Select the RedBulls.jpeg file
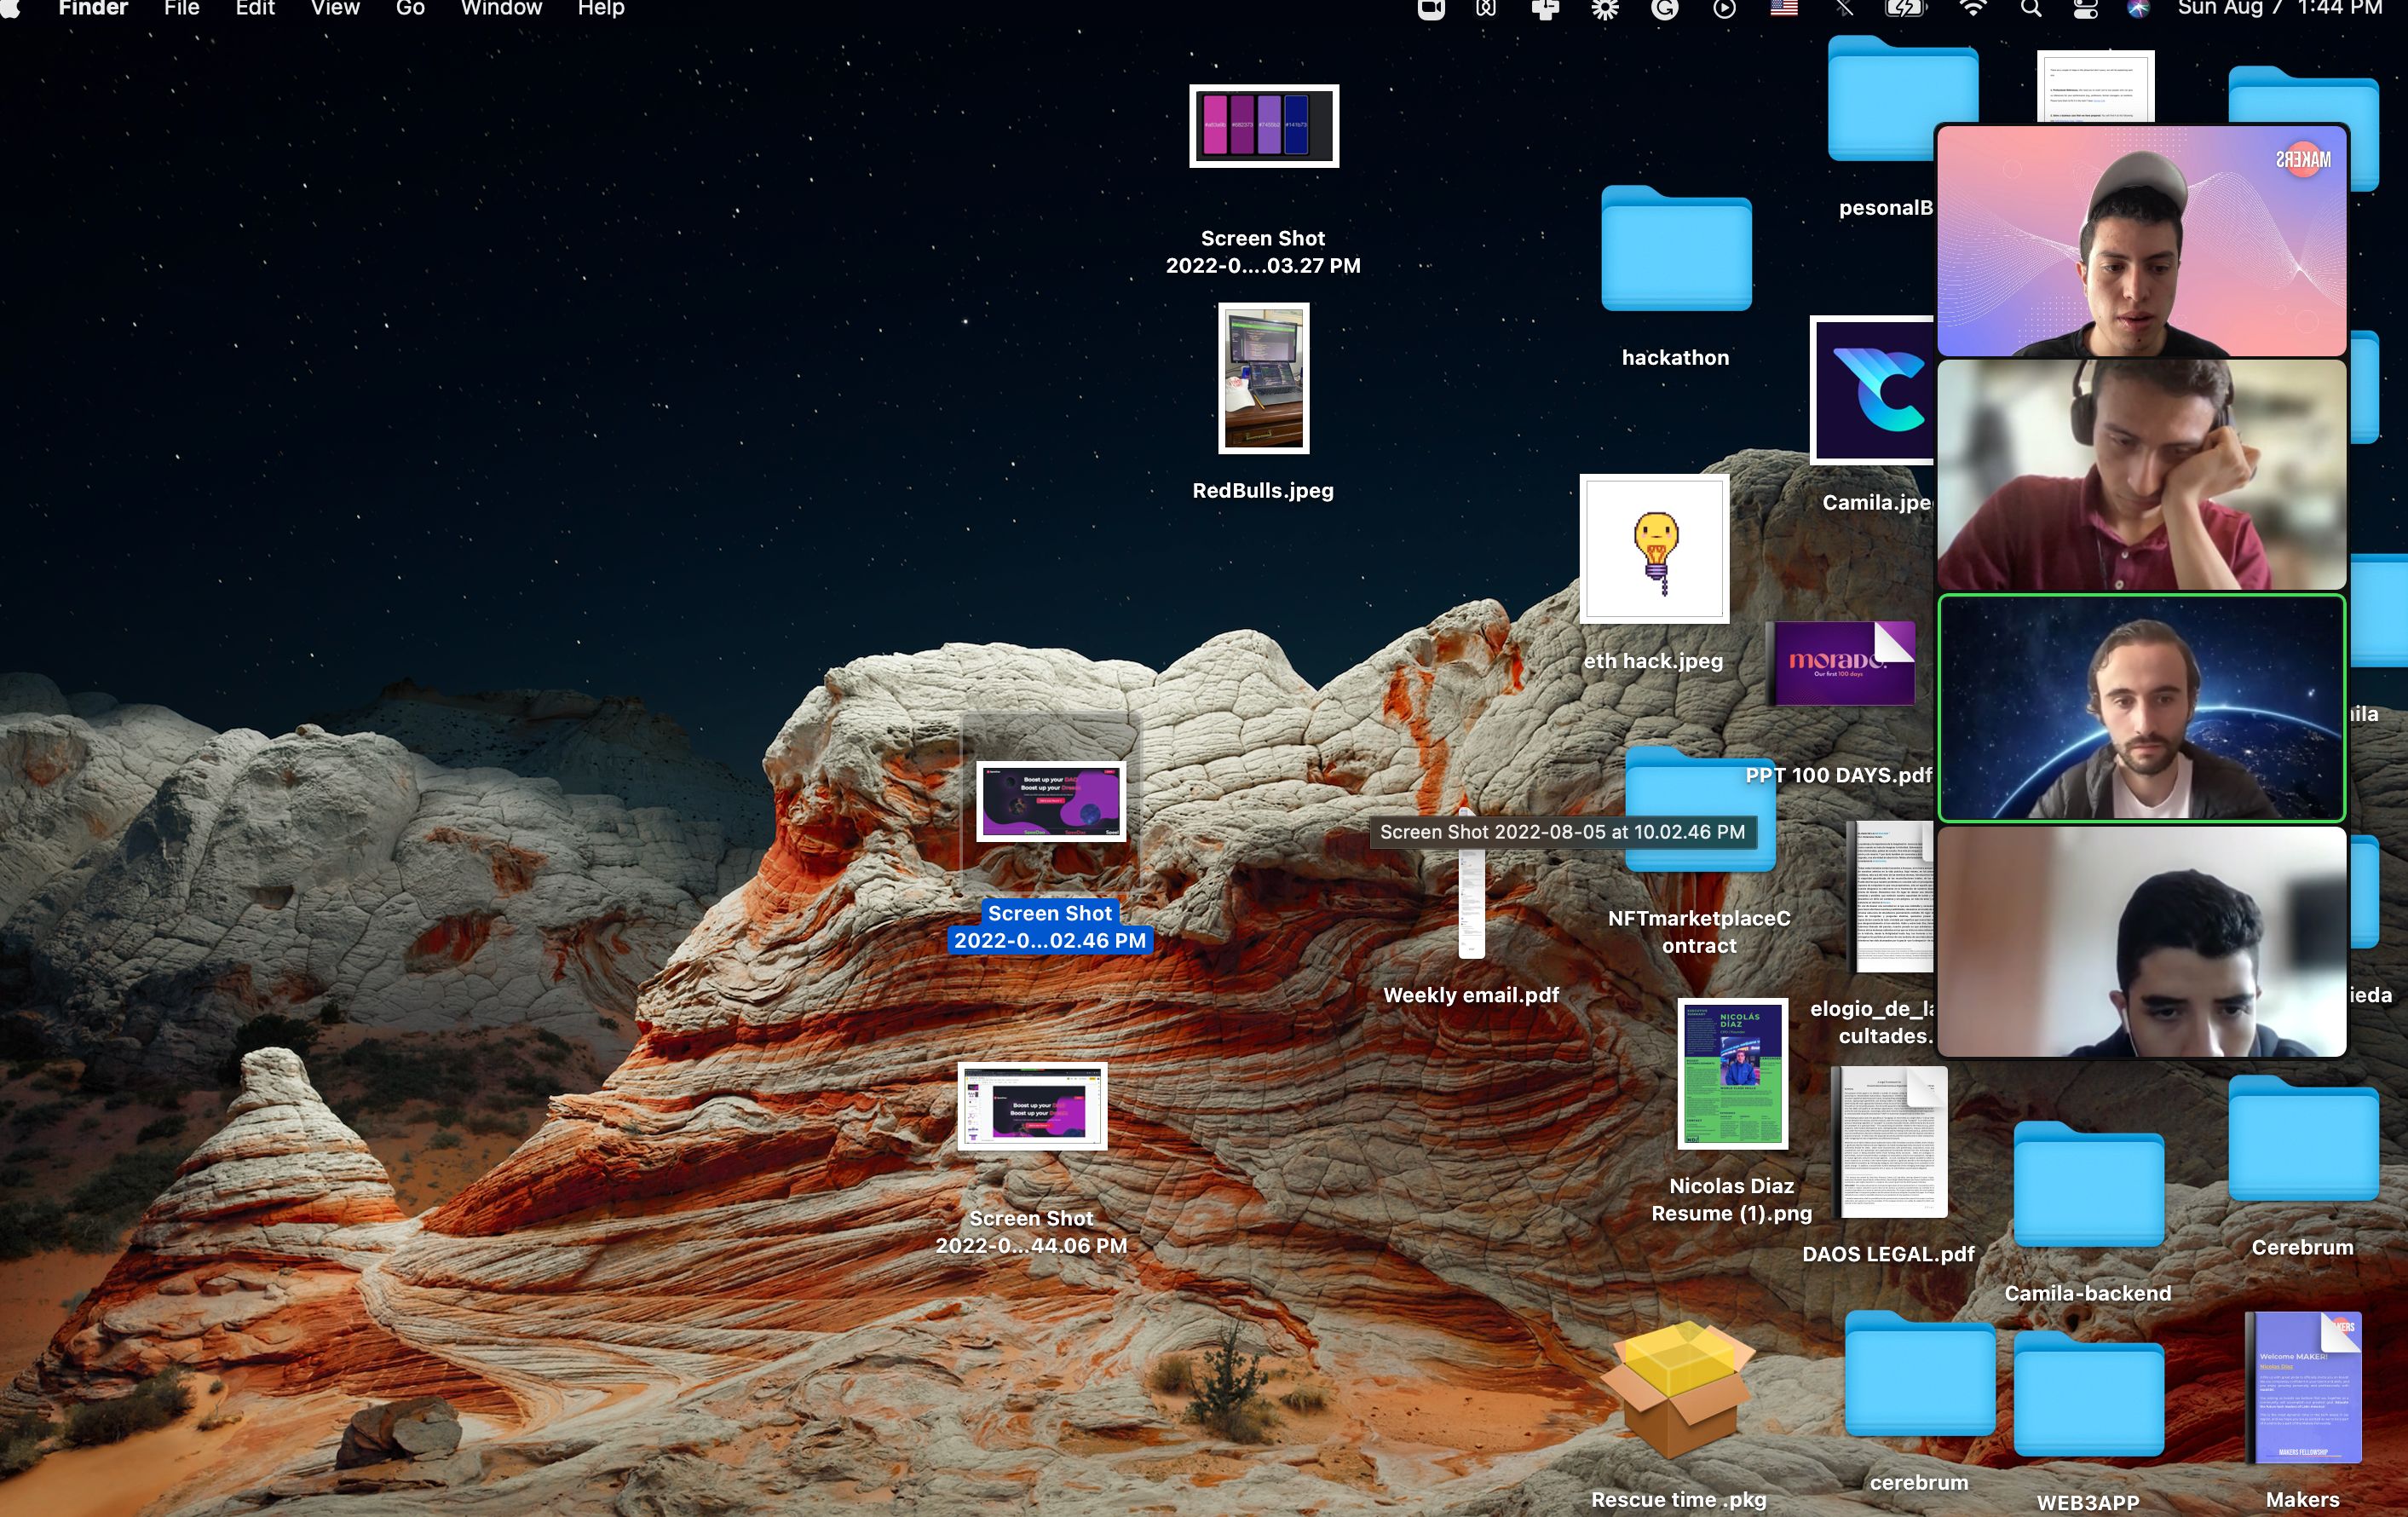 tap(1263, 378)
